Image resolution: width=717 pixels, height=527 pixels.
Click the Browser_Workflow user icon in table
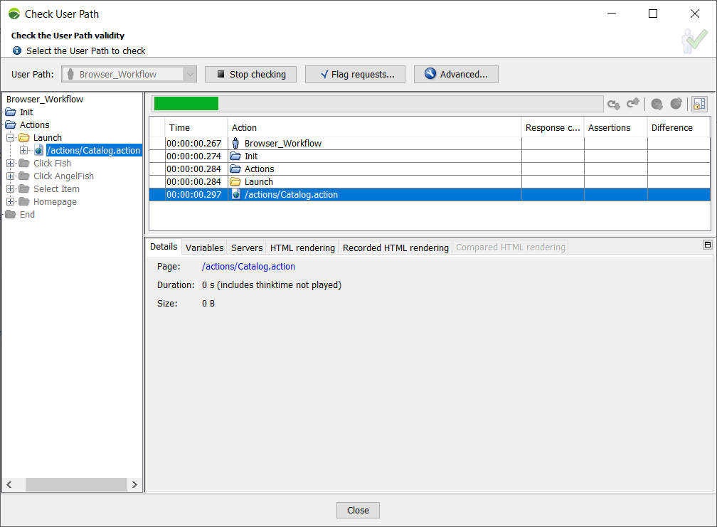235,144
